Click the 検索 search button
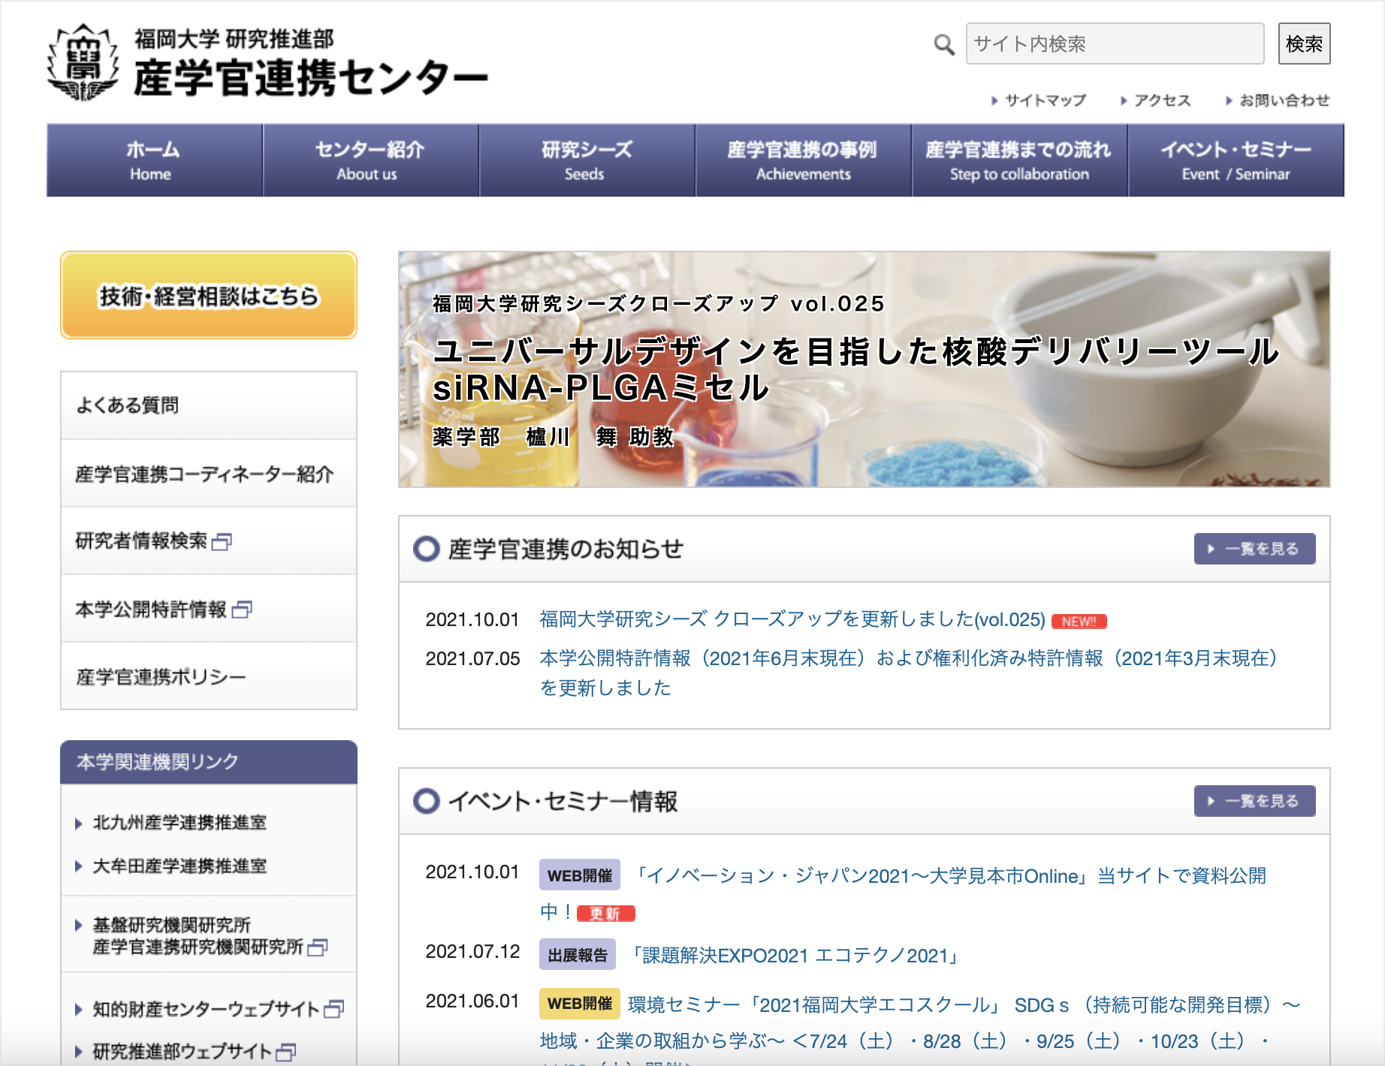1385x1066 pixels. point(1305,44)
